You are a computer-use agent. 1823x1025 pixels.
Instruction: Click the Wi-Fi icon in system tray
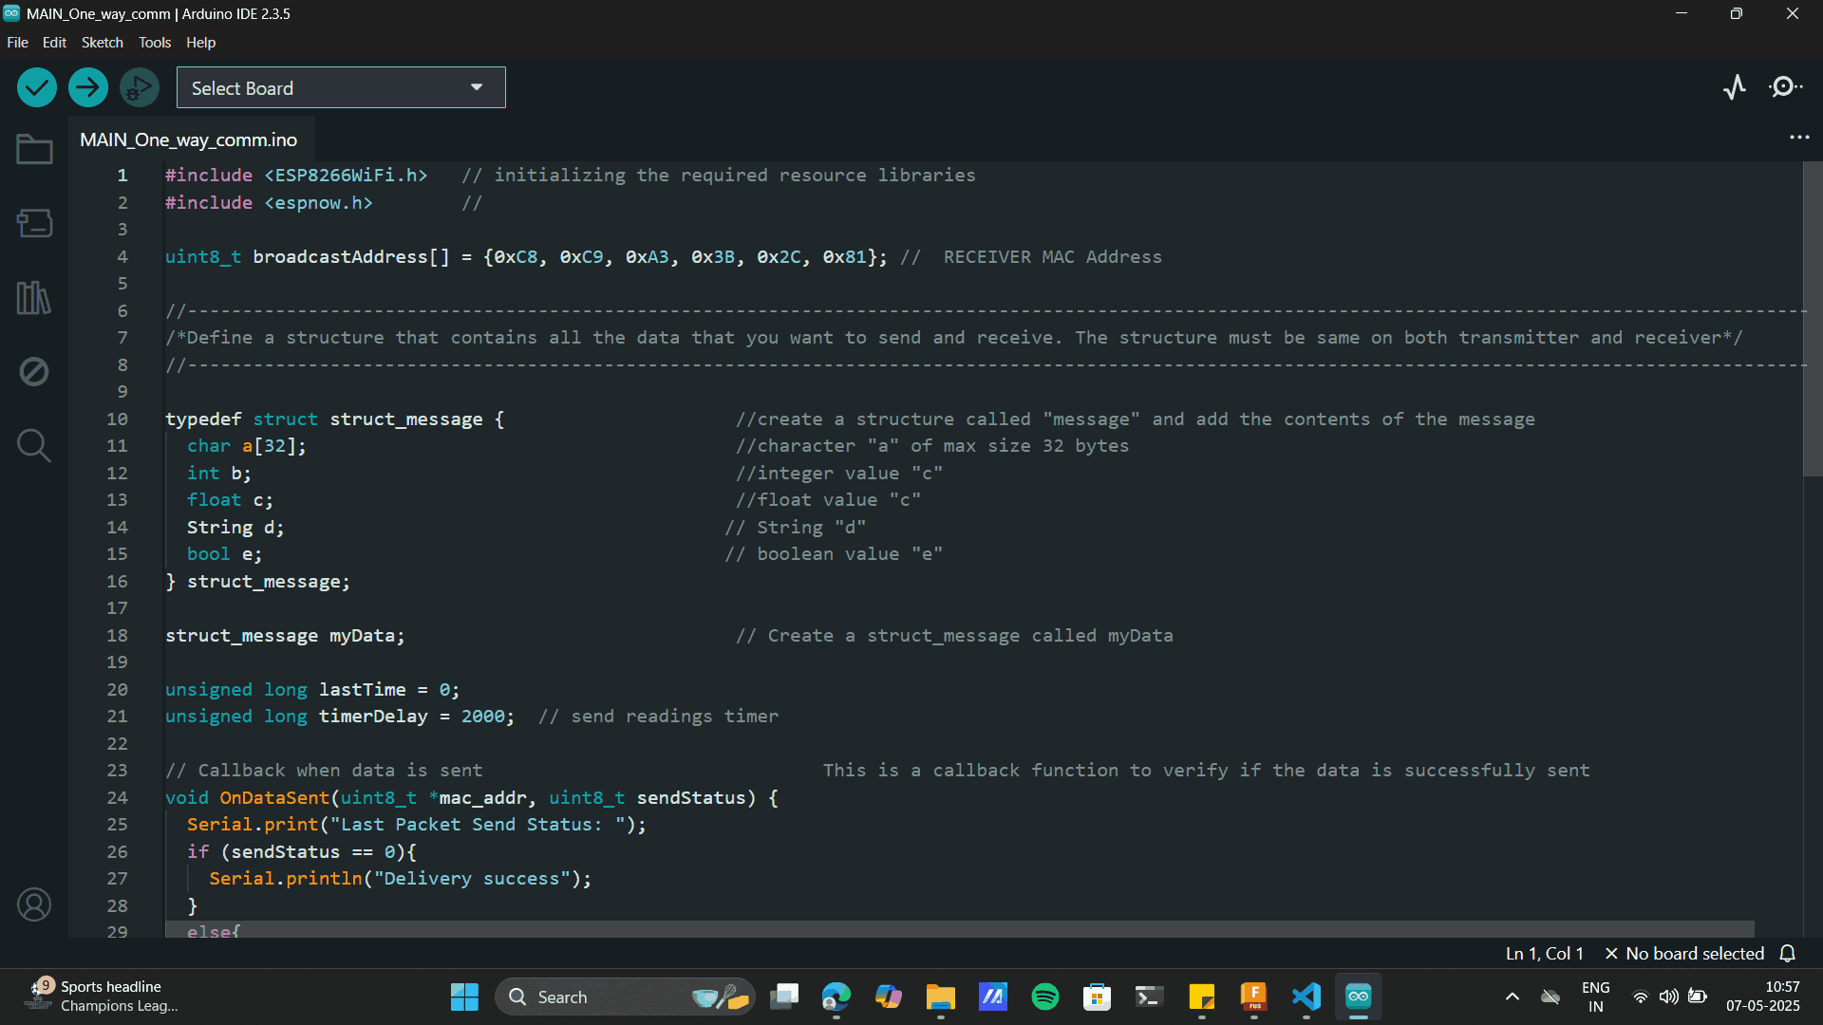pos(1640,997)
